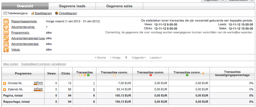The image size is (256, 107).
Task: Open Zalando NL transactions count link
Action: click(94, 89)
